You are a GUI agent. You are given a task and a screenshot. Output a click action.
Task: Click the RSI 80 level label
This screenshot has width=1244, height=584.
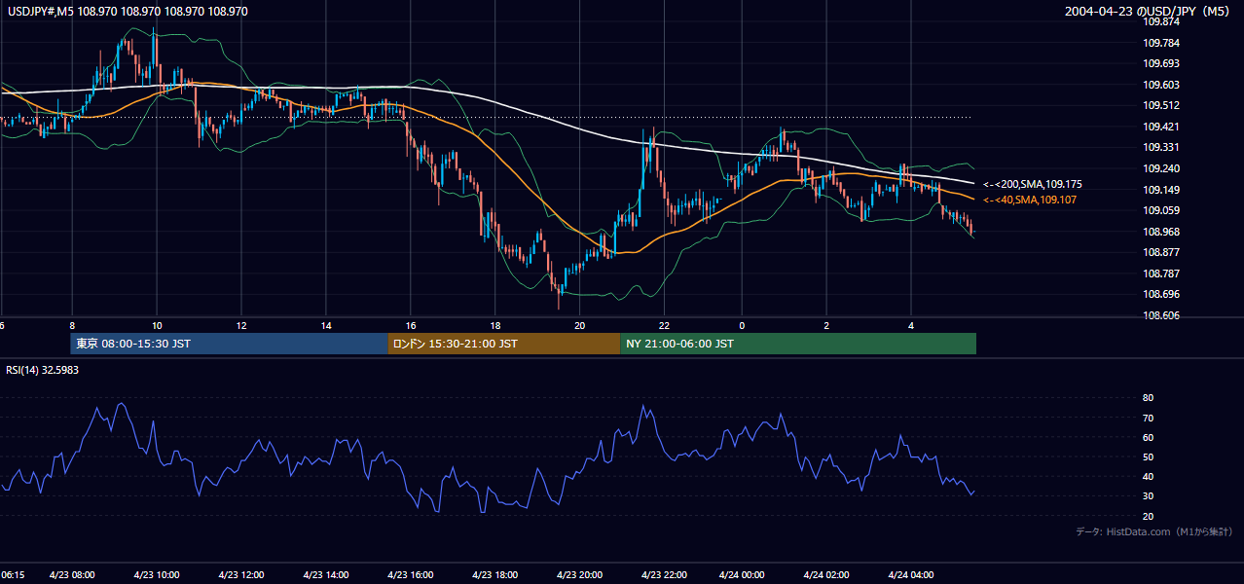click(x=1148, y=398)
